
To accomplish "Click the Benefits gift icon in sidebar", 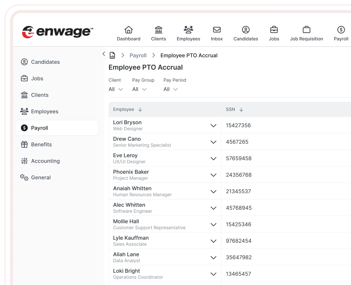I will pyautogui.click(x=24, y=144).
